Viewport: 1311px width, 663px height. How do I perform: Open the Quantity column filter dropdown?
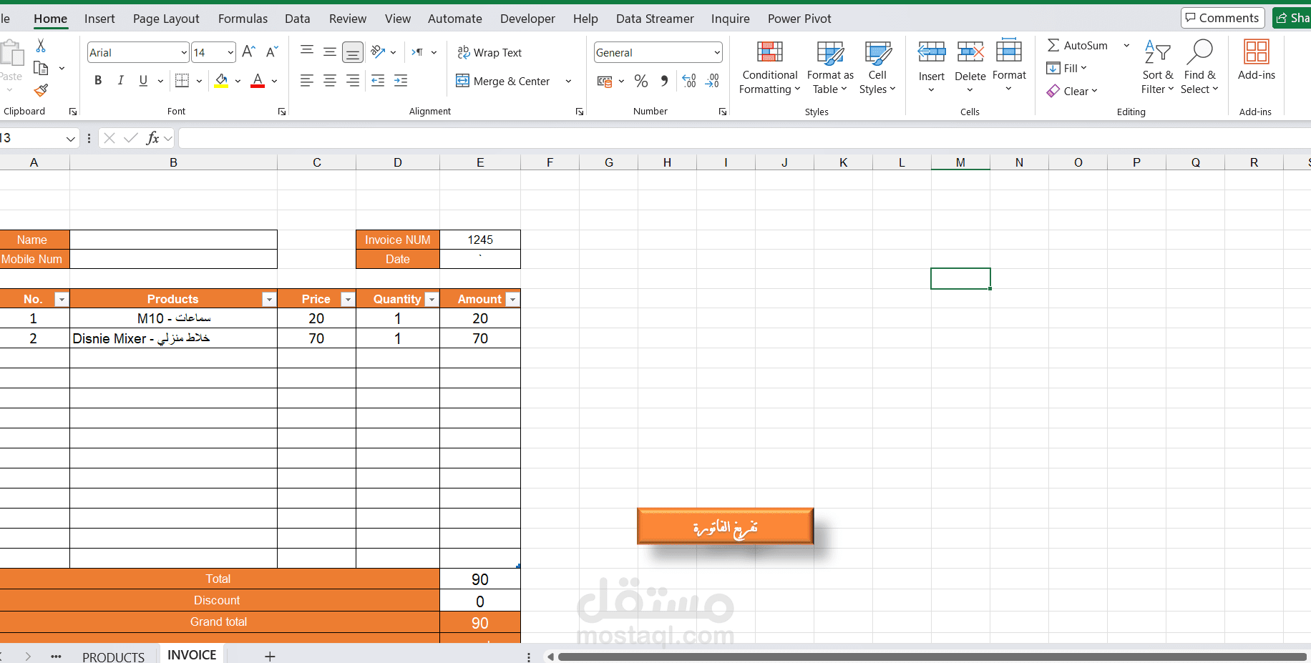[432, 300]
